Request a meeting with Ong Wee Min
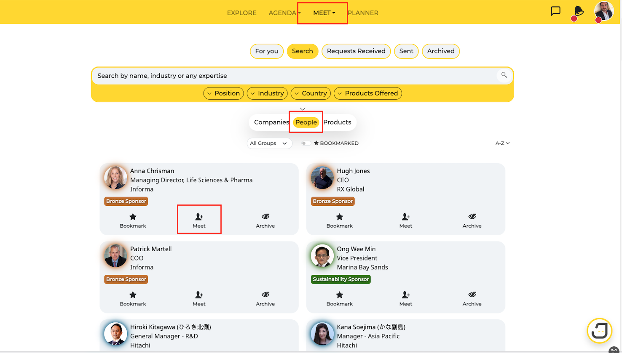The image size is (622, 353). pyautogui.click(x=406, y=299)
